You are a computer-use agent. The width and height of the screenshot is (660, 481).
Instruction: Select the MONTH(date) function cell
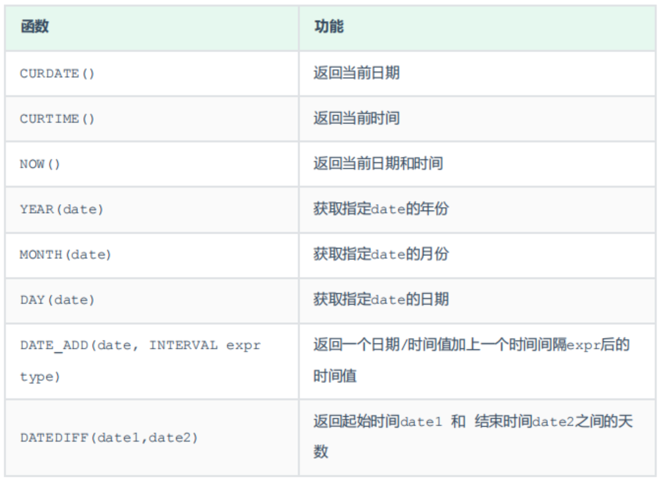tap(66, 255)
